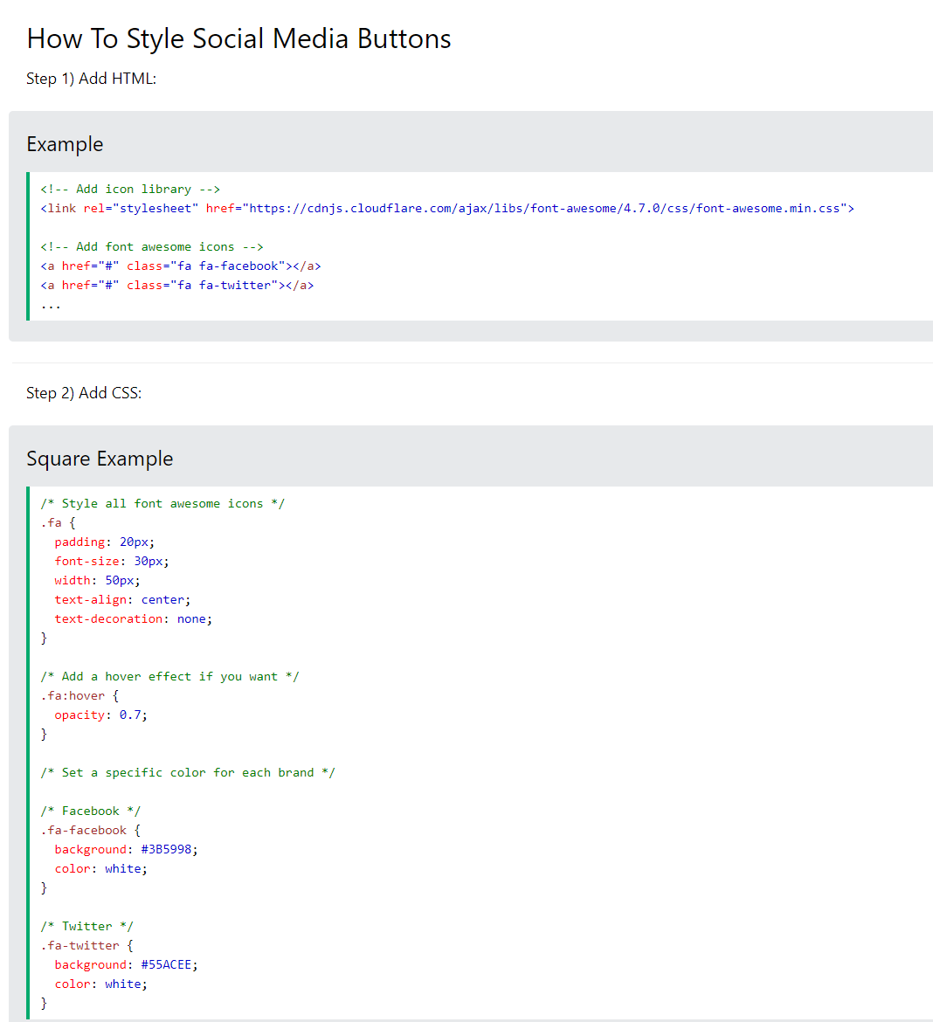Screen dimensions: 933x1022
Task: Click the 'opacity: 0.7' CSS line
Action: click(100, 715)
